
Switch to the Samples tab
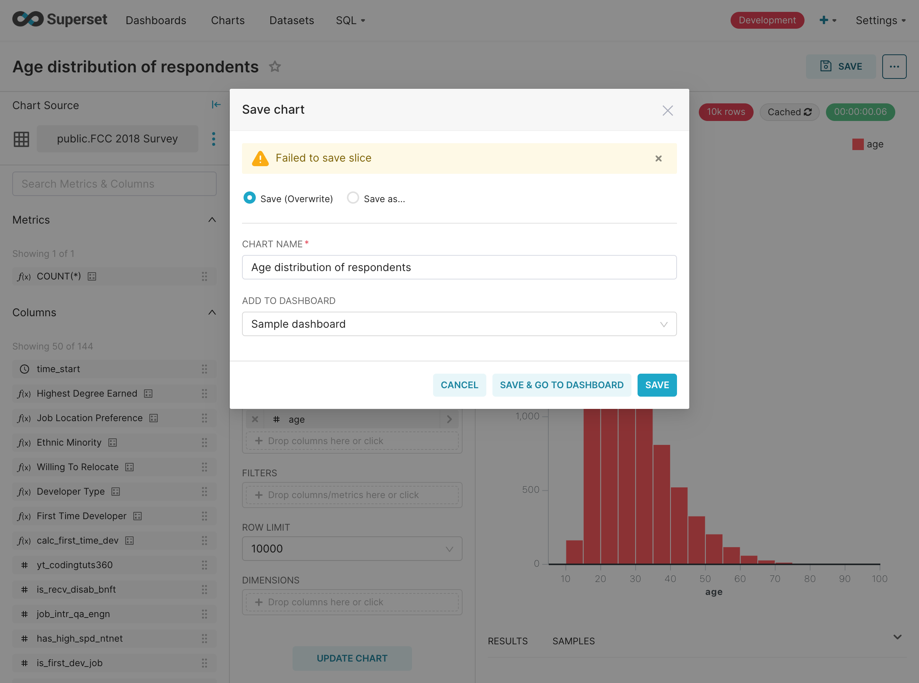573,641
